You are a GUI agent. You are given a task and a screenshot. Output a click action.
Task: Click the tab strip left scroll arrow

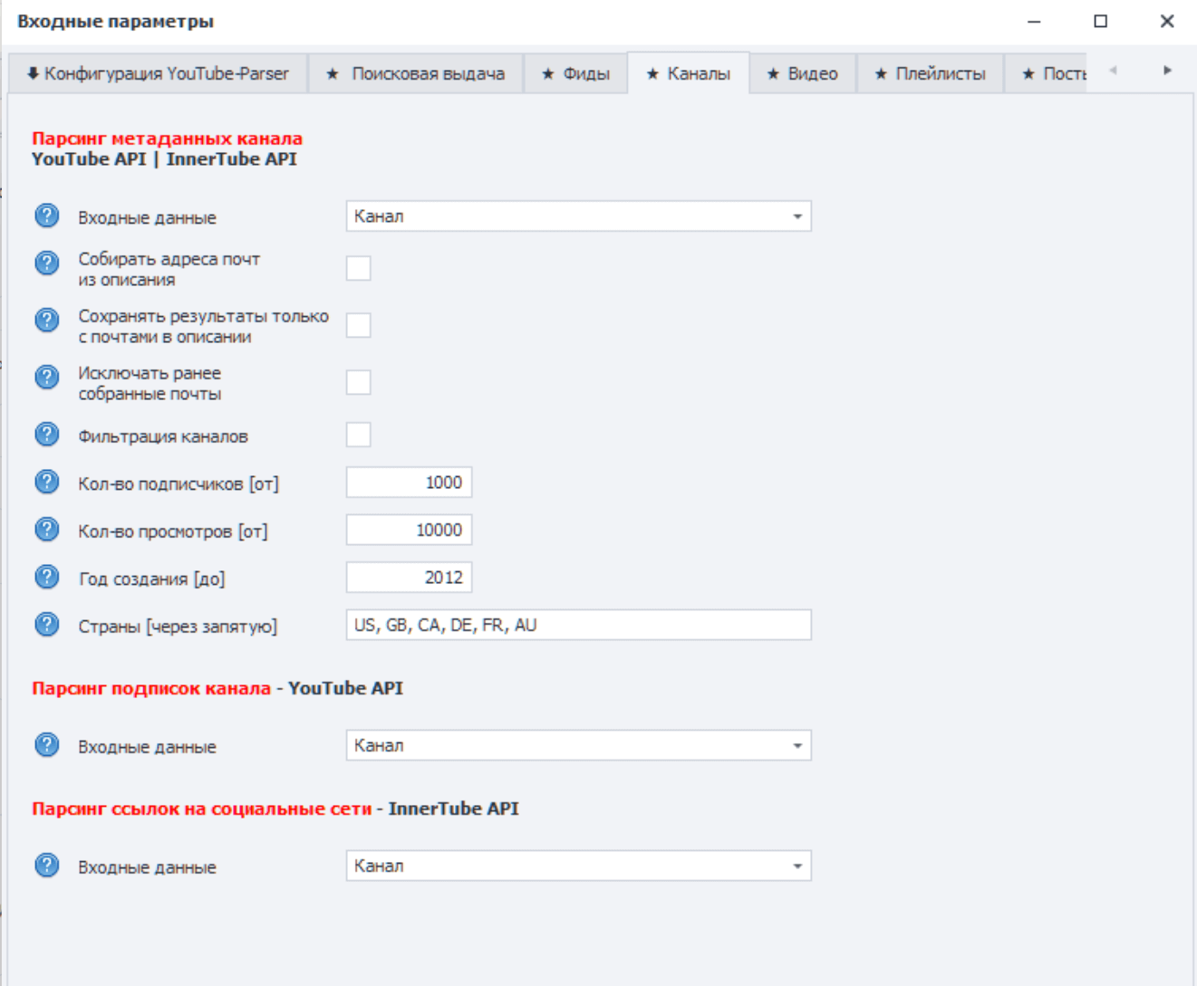pos(1113,71)
